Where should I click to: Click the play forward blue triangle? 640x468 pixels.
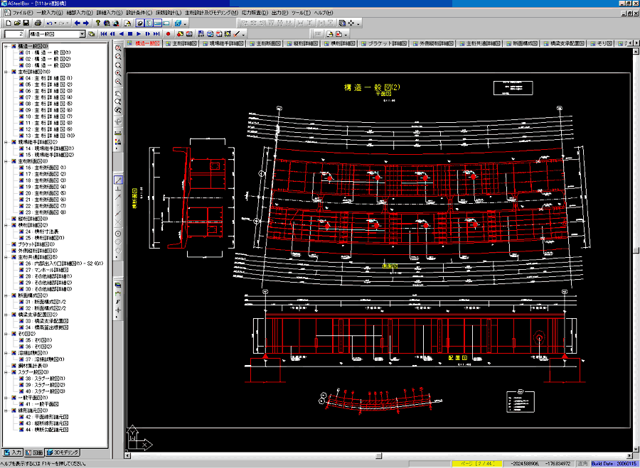point(139,34)
